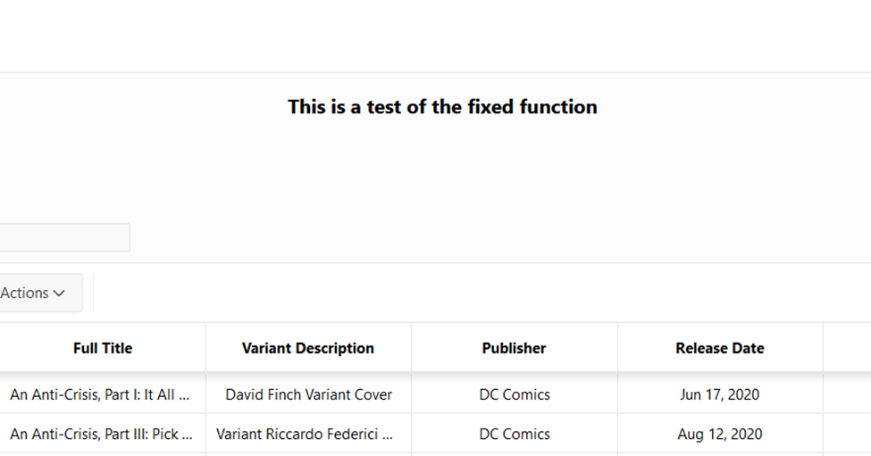The width and height of the screenshot is (871, 456).
Task: Click the Release Date column header
Action: (720, 348)
